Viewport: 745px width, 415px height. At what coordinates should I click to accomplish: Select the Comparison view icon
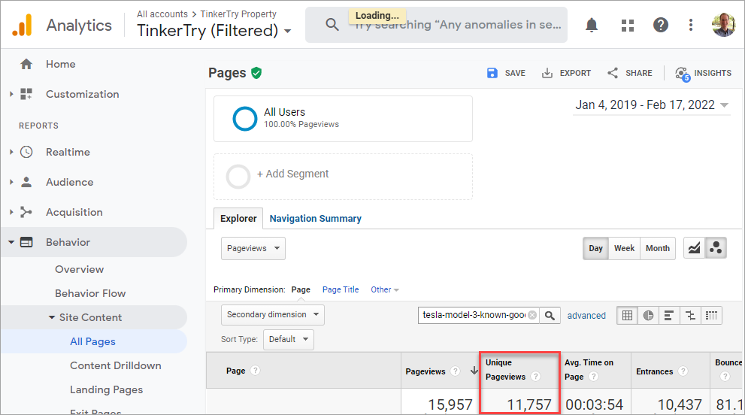tap(690, 315)
